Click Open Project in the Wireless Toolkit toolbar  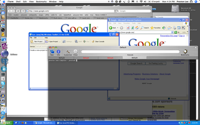(x=53, y=41)
